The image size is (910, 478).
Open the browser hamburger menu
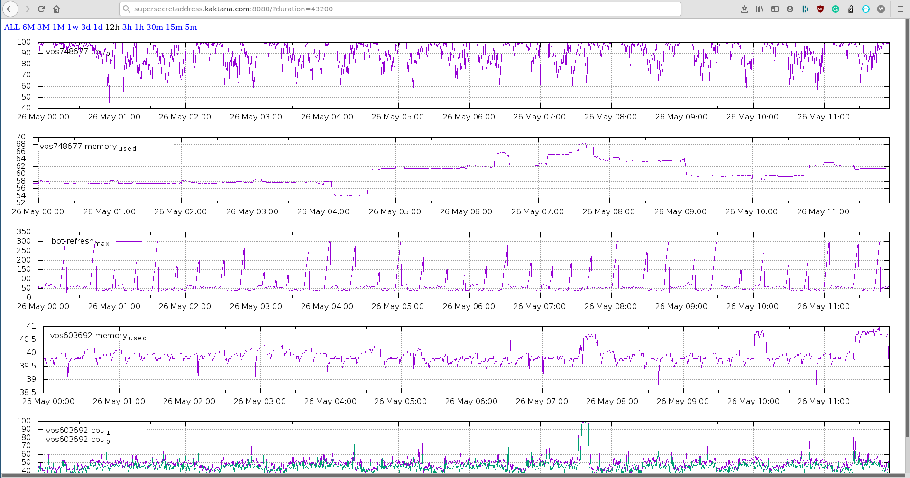pyautogui.click(x=901, y=9)
